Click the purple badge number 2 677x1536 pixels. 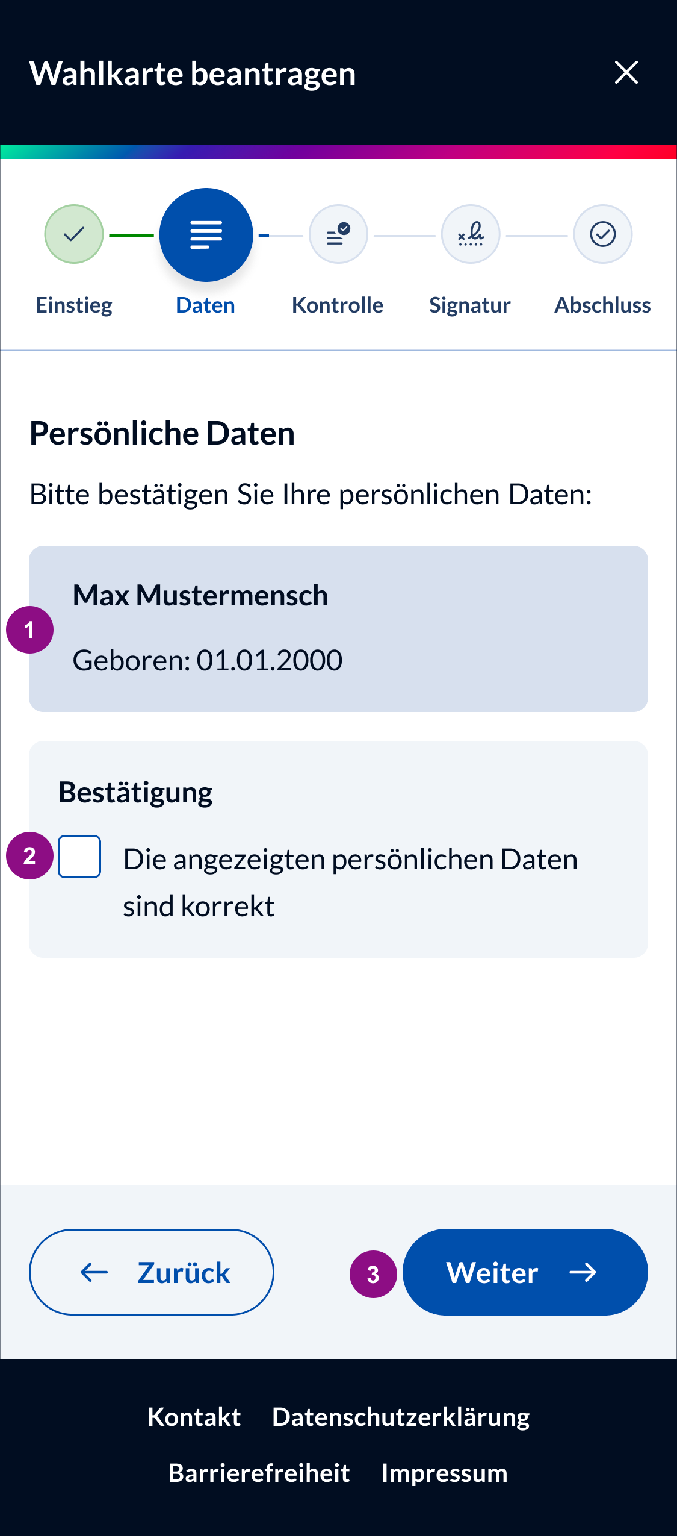(29, 856)
